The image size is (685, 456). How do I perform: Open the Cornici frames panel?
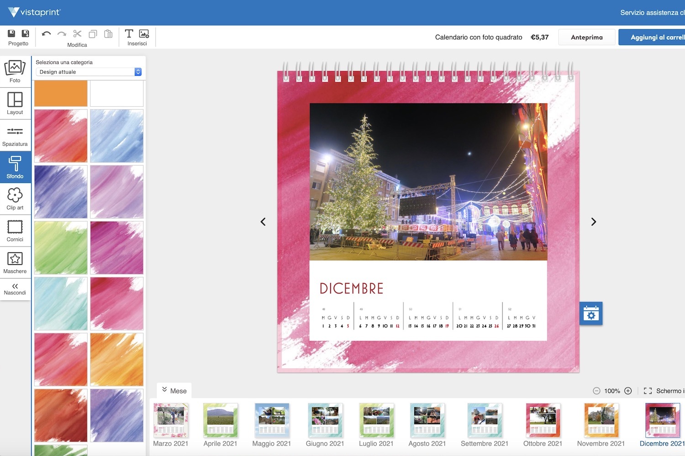[x=15, y=231]
